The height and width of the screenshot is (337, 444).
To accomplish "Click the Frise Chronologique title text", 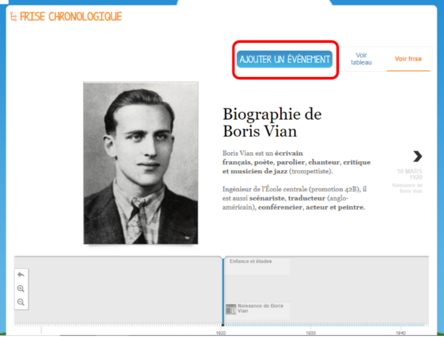I will pyautogui.click(x=71, y=17).
